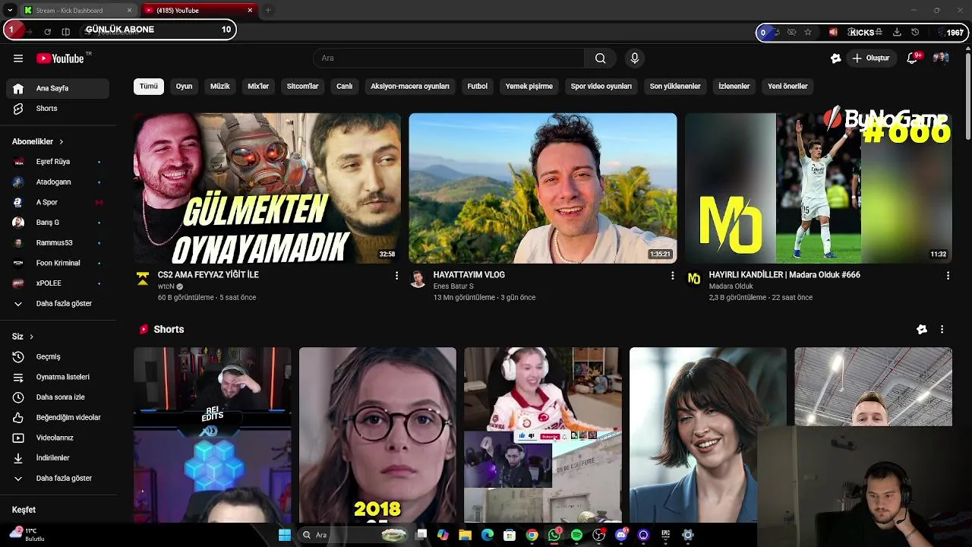This screenshot has width=972, height=547.
Task: Open A Spor subscription channel
Action: (58, 202)
